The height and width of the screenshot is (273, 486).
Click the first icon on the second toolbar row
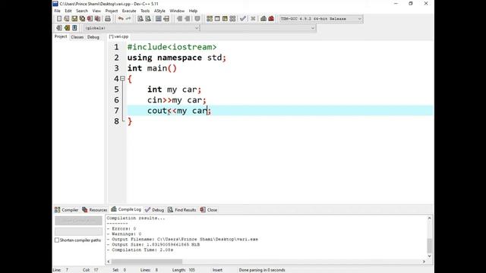(x=59, y=28)
